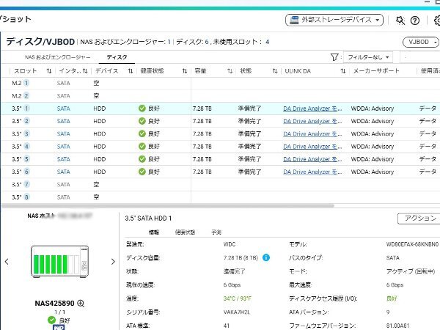The height and width of the screenshot is (330, 440).
Task: Click the WD logo badge
Action: (59, 328)
